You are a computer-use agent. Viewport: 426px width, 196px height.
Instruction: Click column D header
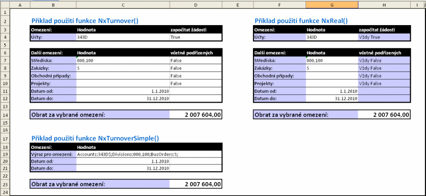tap(195, 4)
